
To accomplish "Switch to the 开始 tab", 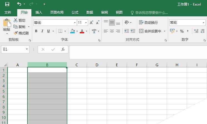I will pos(24,12).
